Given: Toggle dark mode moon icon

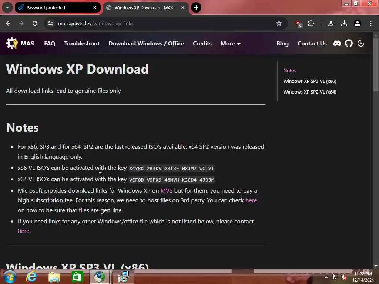Looking at the screenshot, I should click(x=361, y=44).
